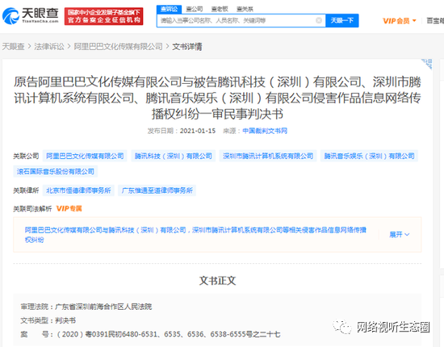
Task: Expand the judicial analysis with 展开
Action: (x=400, y=234)
